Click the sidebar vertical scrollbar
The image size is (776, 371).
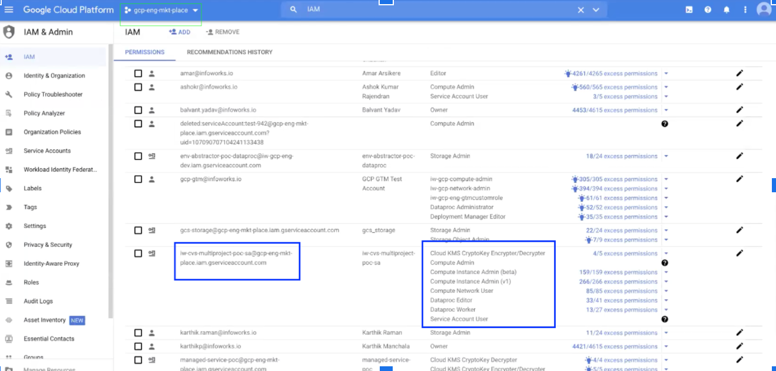(x=110, y=182)
